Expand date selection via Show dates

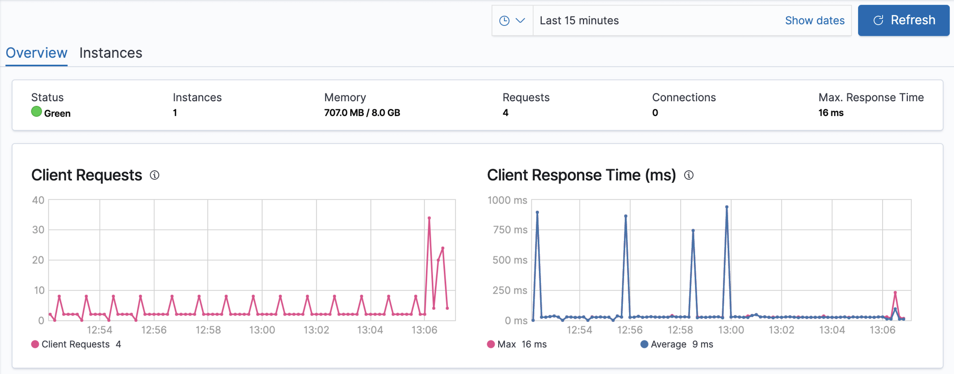[815, 20]
